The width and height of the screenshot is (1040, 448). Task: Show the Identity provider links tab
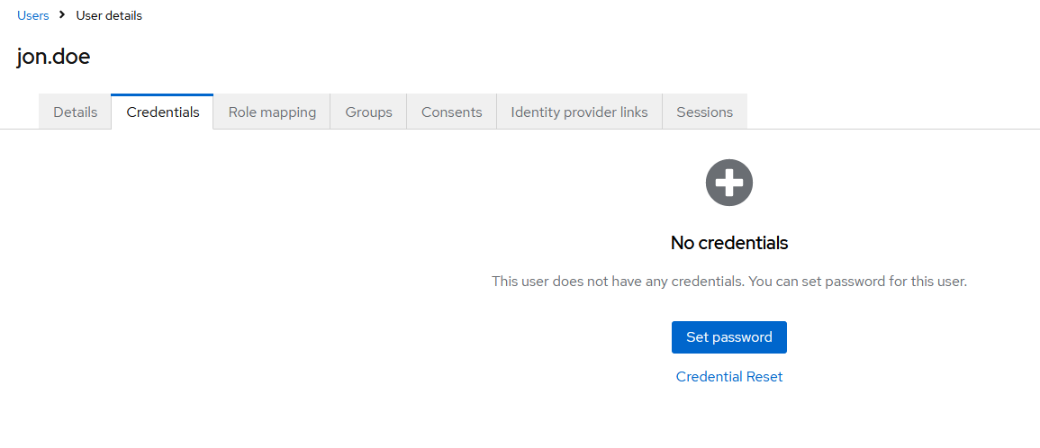pyautogui.click(x=579, y=112)
